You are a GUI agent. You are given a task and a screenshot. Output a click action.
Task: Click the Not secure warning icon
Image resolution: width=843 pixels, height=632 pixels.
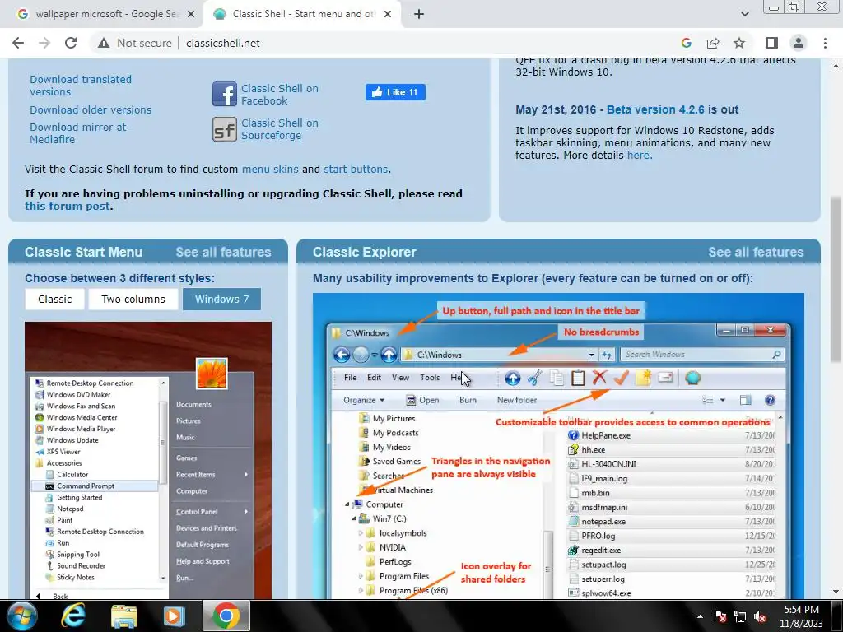pos(104,43)
